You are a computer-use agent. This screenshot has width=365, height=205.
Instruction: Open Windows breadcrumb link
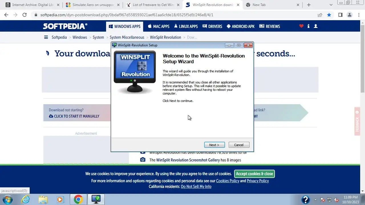point(80,37)
